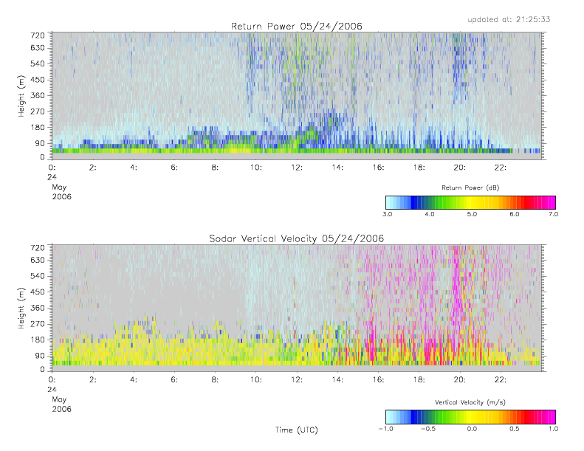Click the 6.0 value under Return Power colorbar
584x451 pixels.
(515, 214)
